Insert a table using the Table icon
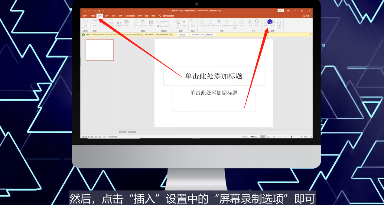Viewport: 384px width, 205px height. pos(95,23)
